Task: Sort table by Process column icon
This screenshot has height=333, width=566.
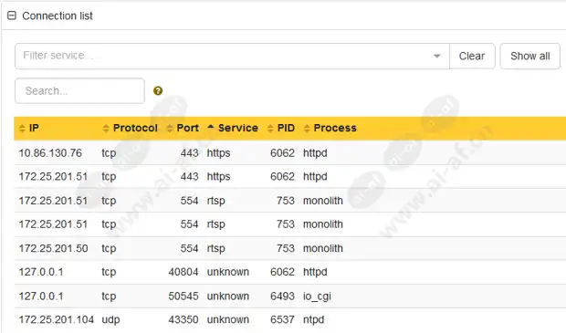Action: click(307, 128)
